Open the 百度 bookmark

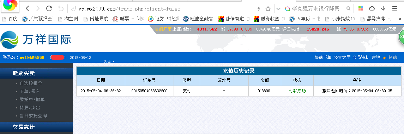10,19
